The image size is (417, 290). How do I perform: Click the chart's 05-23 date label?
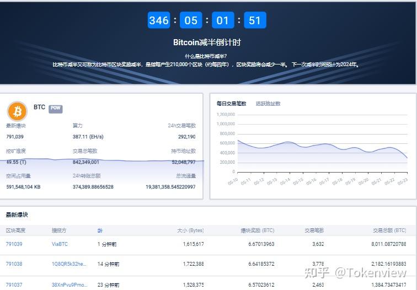click(x=402, y=181)
